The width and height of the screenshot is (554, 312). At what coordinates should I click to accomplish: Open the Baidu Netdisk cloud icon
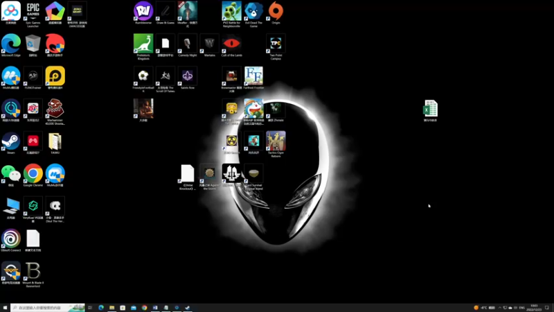11,12
